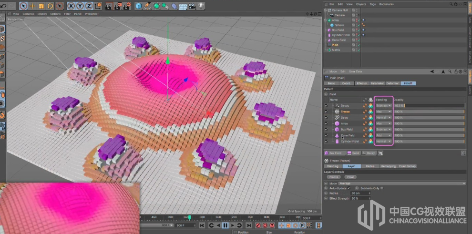Toggle the Cone Field object's green enable checkmark
Screen dimensions: 472x234
click(359, 40)
